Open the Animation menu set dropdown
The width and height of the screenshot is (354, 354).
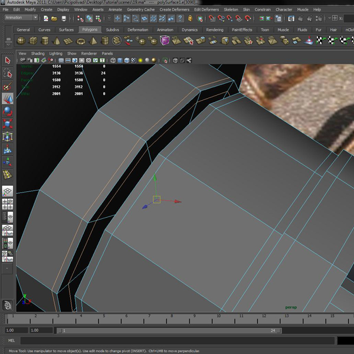pos(21,17)
